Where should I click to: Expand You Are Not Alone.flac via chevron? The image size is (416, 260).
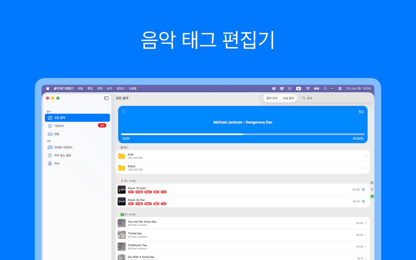[365, 223]
